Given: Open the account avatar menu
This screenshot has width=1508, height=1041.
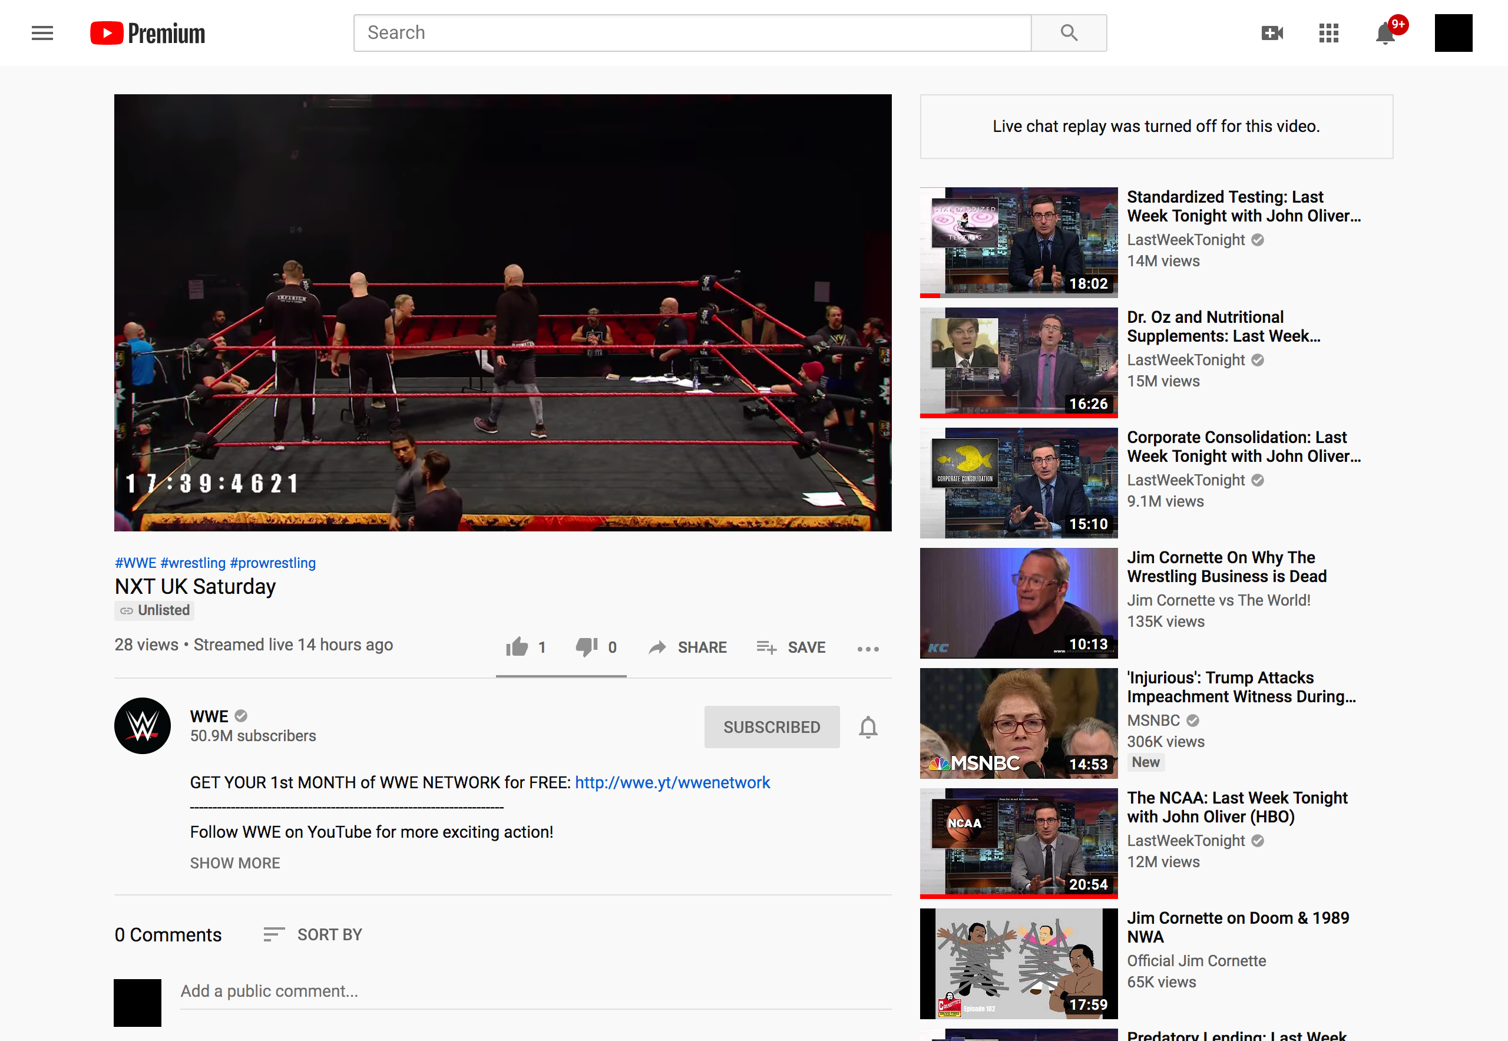Looking at the screenshot, I should 1453,32.
